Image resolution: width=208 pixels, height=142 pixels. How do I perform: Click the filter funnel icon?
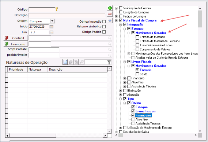coord(109,62)
